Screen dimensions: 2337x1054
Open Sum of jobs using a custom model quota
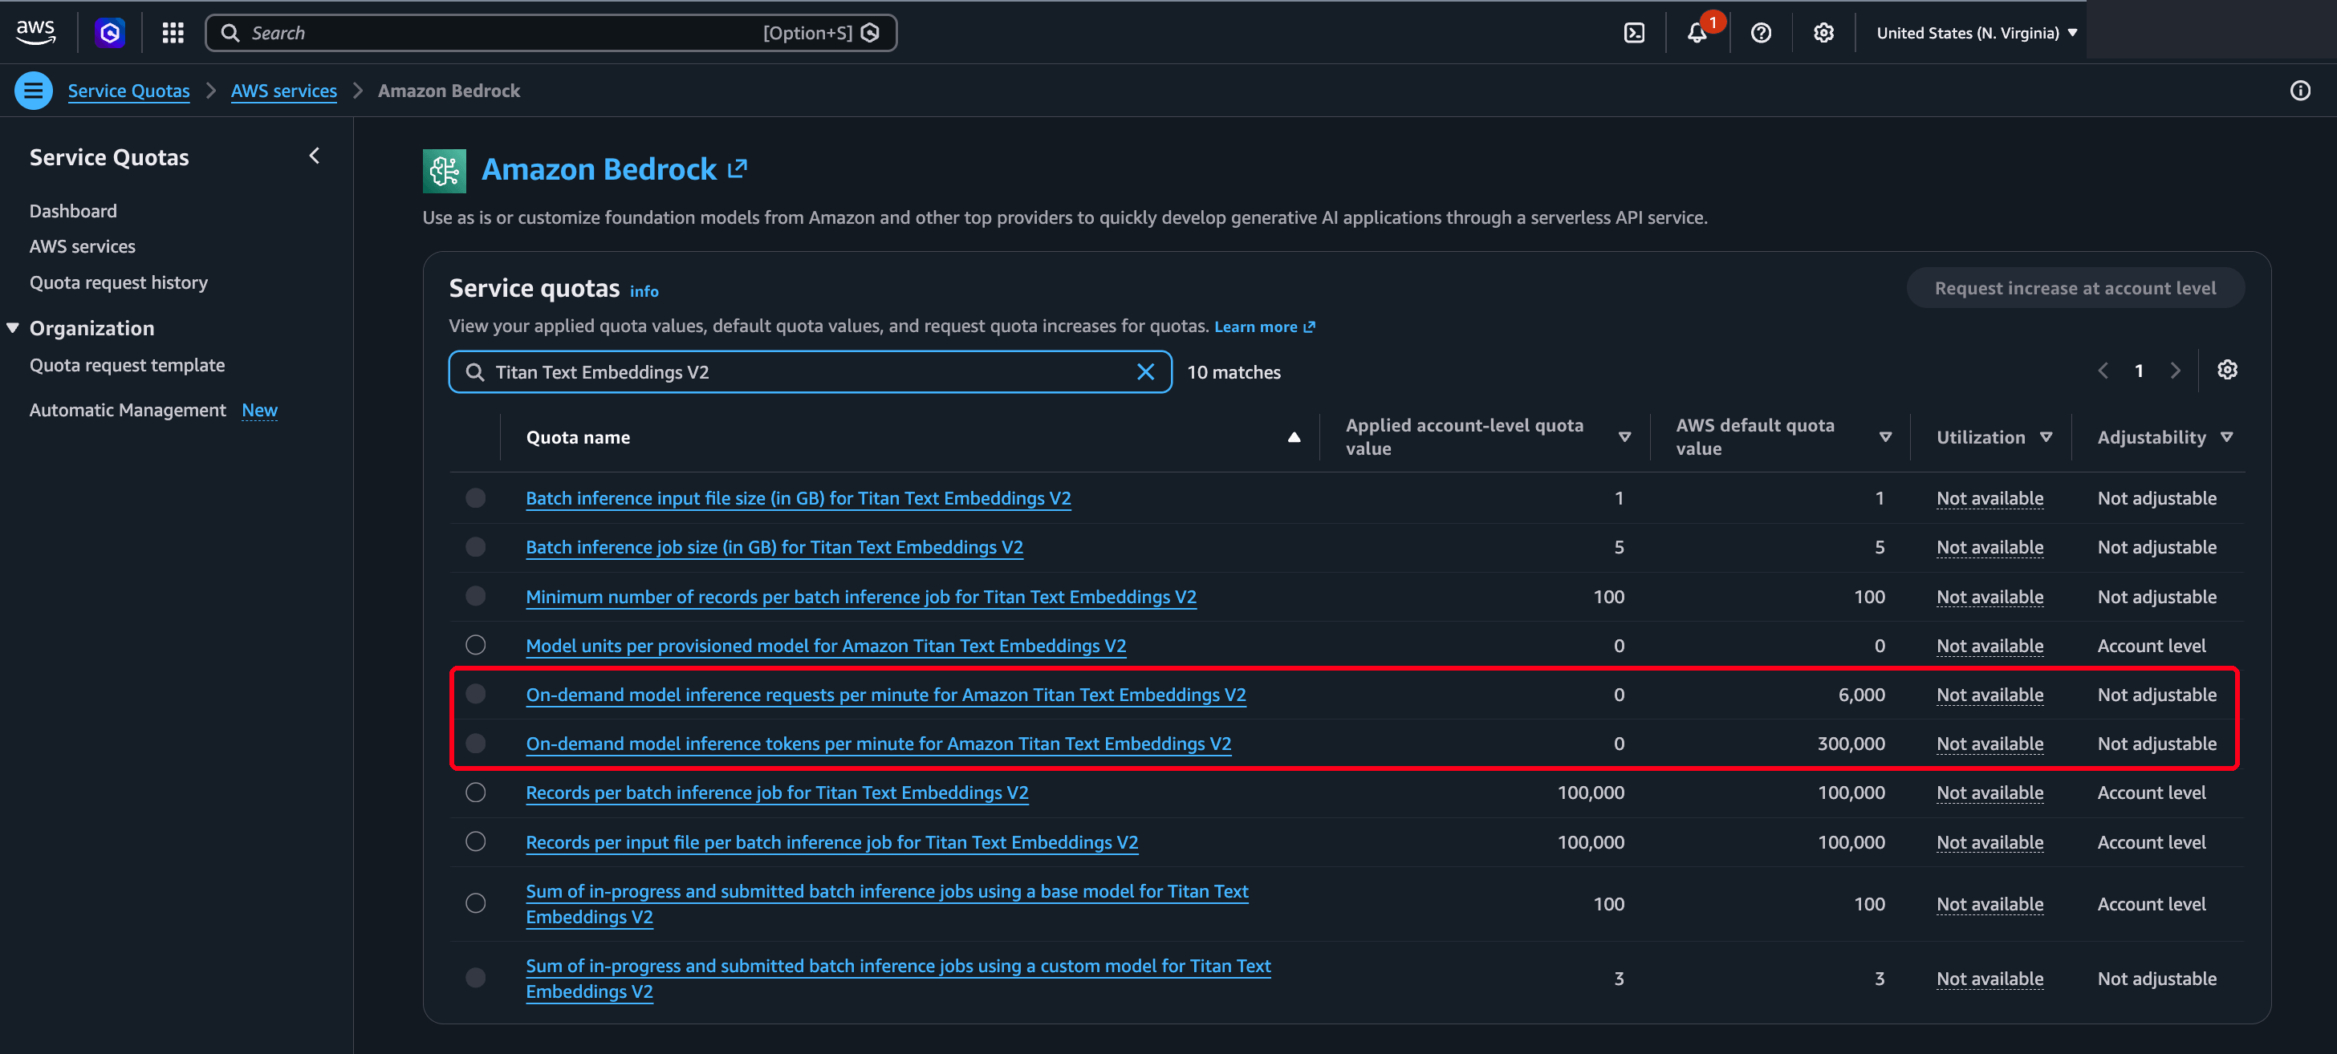(x=898, y=978)
